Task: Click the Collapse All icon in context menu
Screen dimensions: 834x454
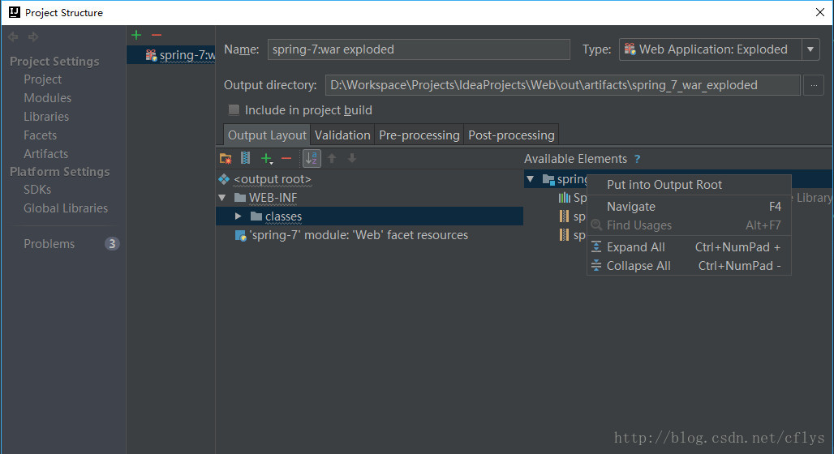Action: pyautogui.click(x=596, y=265)
